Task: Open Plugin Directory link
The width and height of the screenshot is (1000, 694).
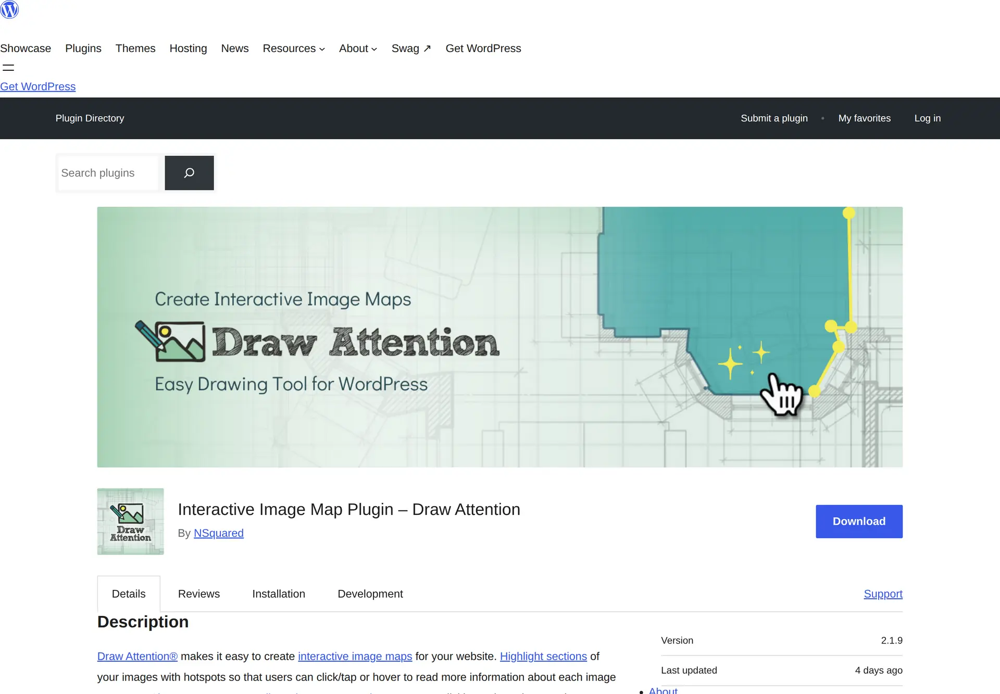Action: point(90,118)
